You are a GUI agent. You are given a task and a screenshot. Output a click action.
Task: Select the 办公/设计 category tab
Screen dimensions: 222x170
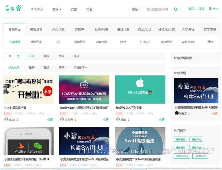coord(145,29)
